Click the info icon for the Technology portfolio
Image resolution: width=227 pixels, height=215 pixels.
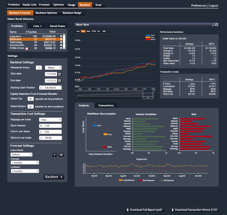(x=61, y=42)
